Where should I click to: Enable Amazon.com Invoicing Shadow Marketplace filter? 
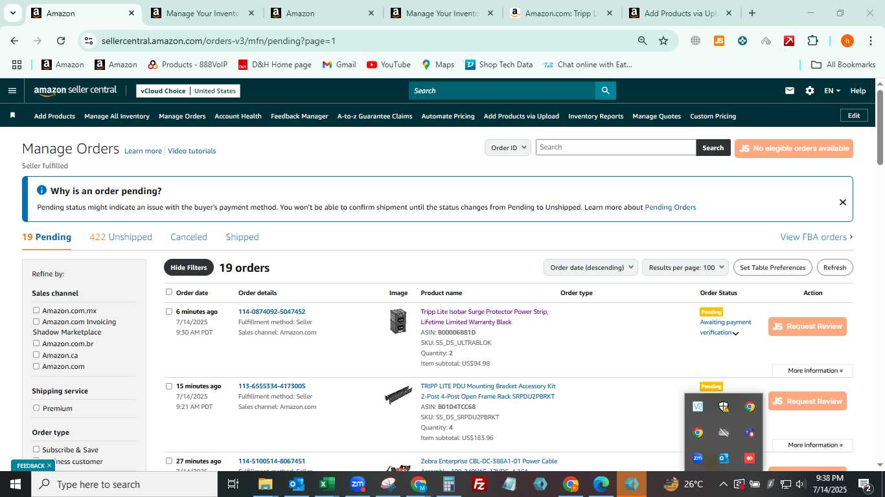(x=36, y=321)
